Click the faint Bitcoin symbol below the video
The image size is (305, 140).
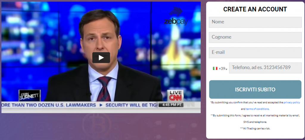tap(97, 124)
